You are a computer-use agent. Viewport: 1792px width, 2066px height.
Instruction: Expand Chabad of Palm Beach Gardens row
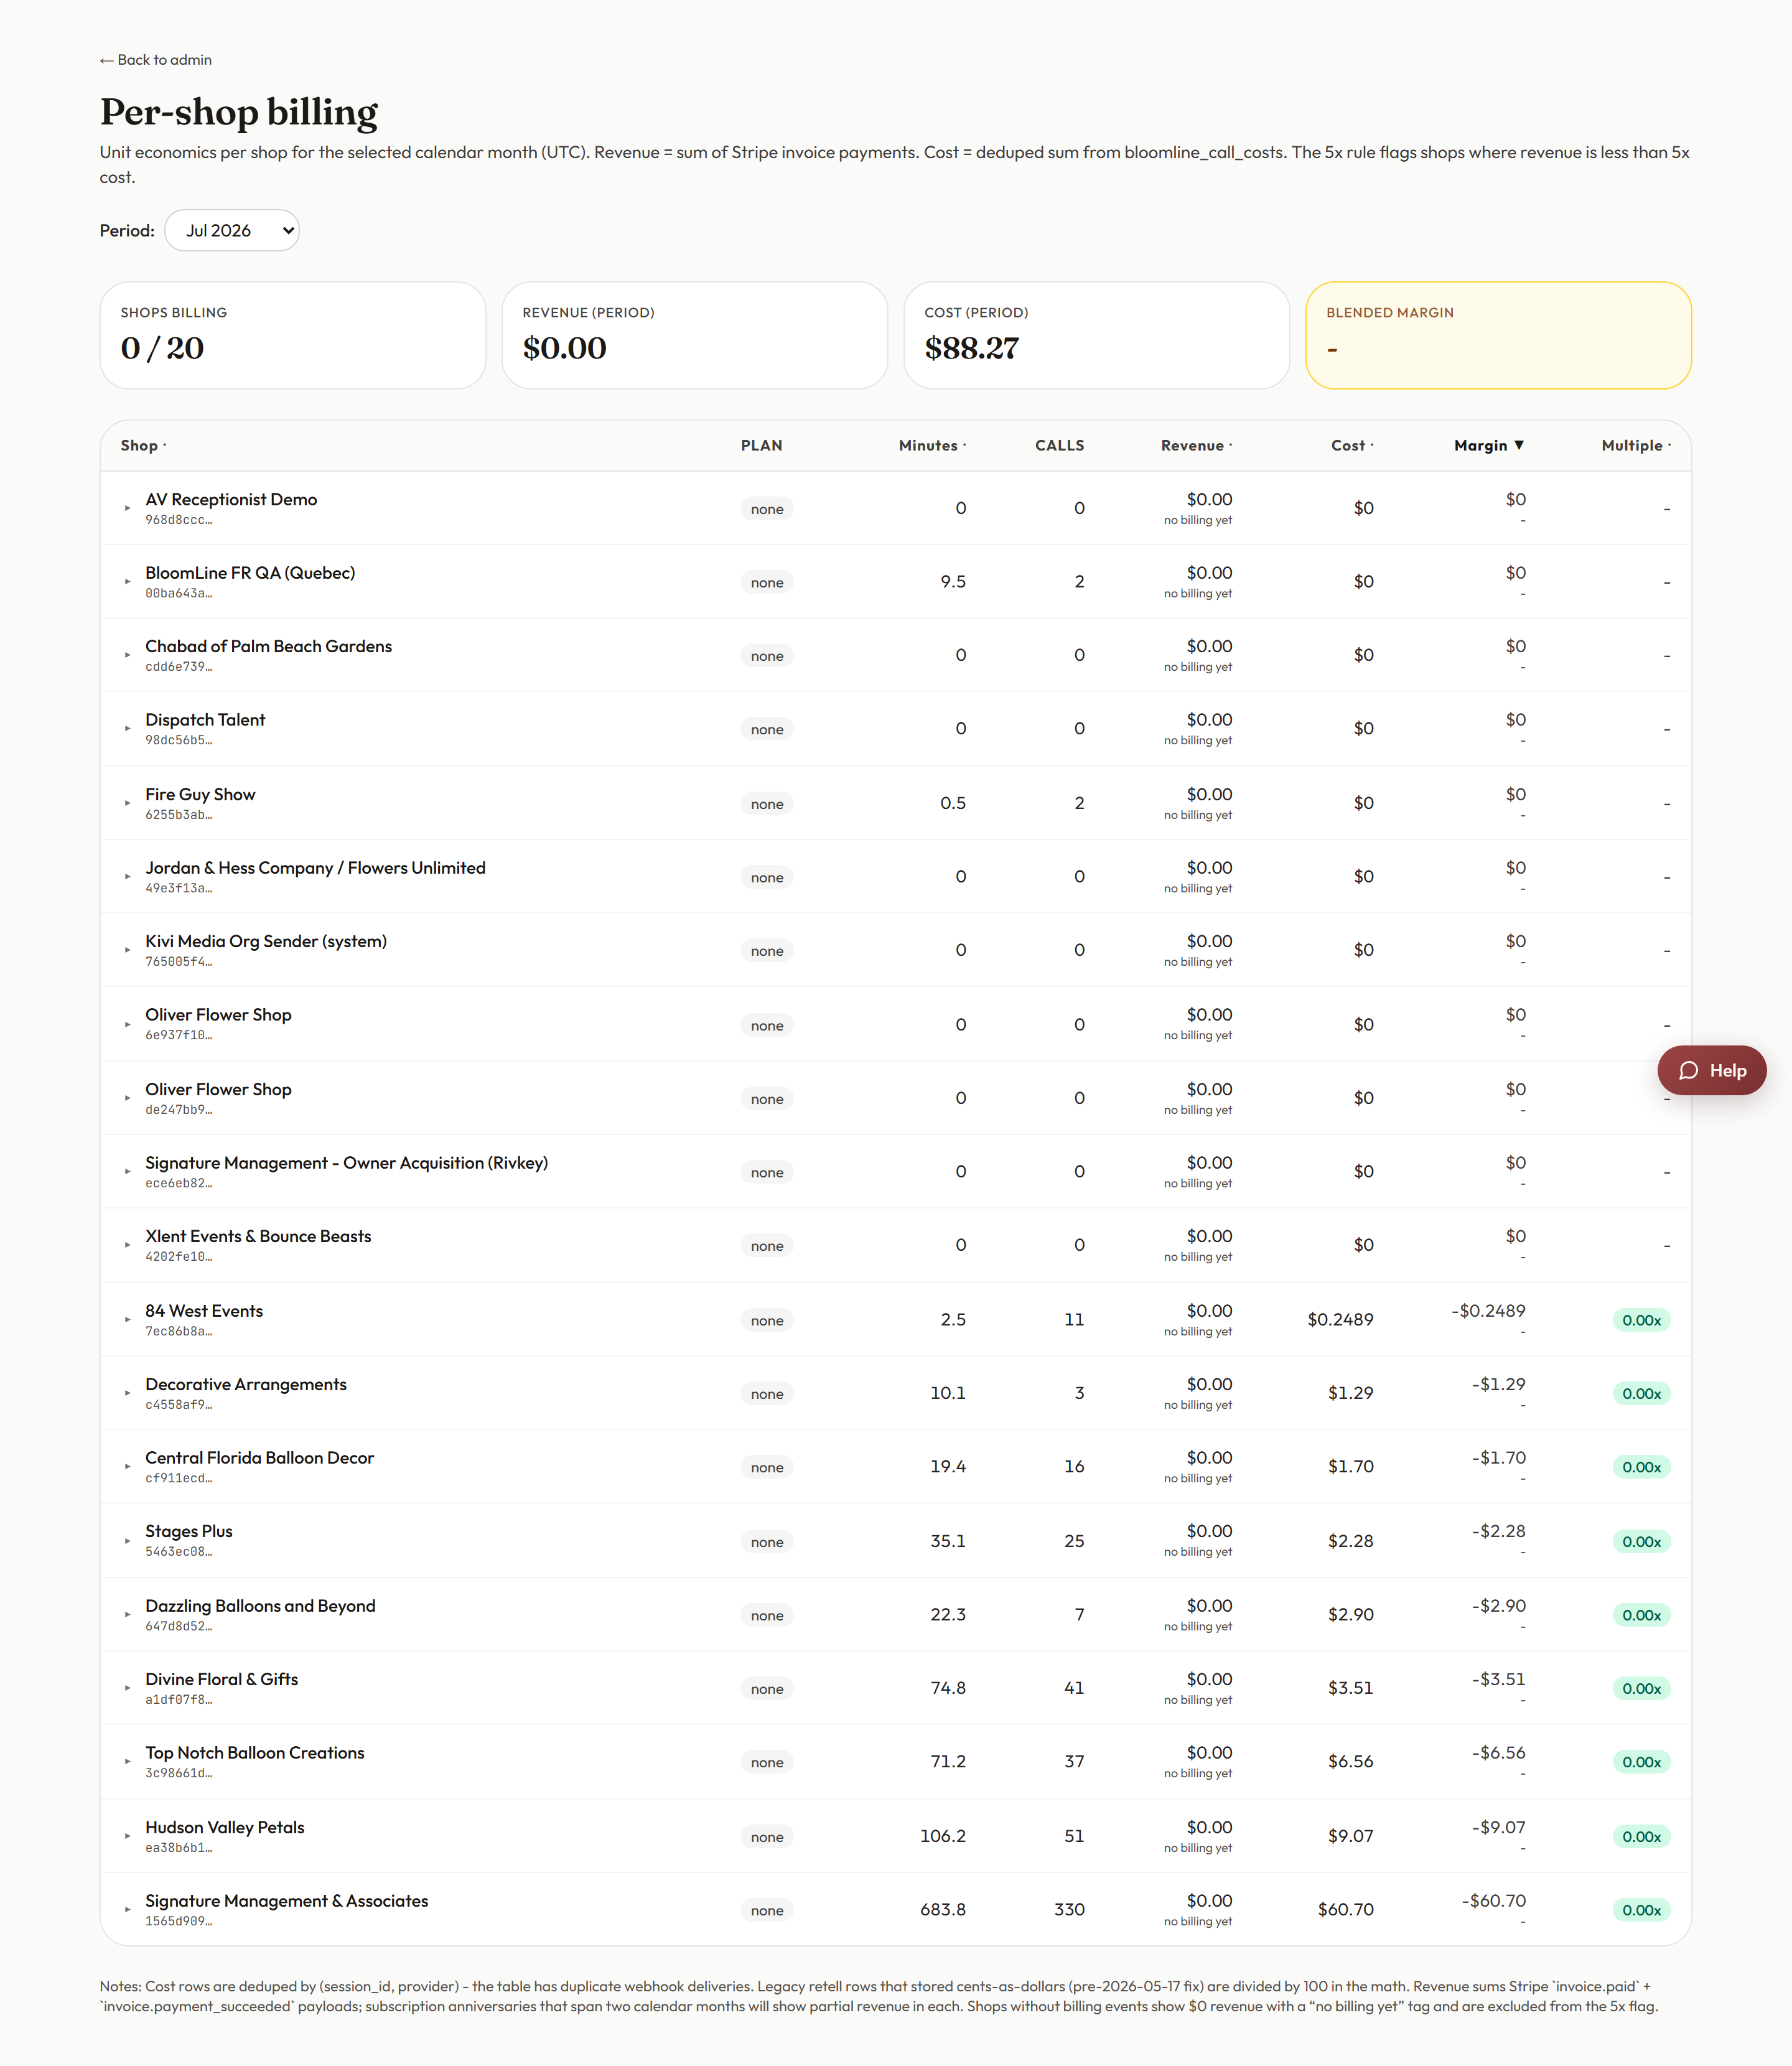coord(127,655)
